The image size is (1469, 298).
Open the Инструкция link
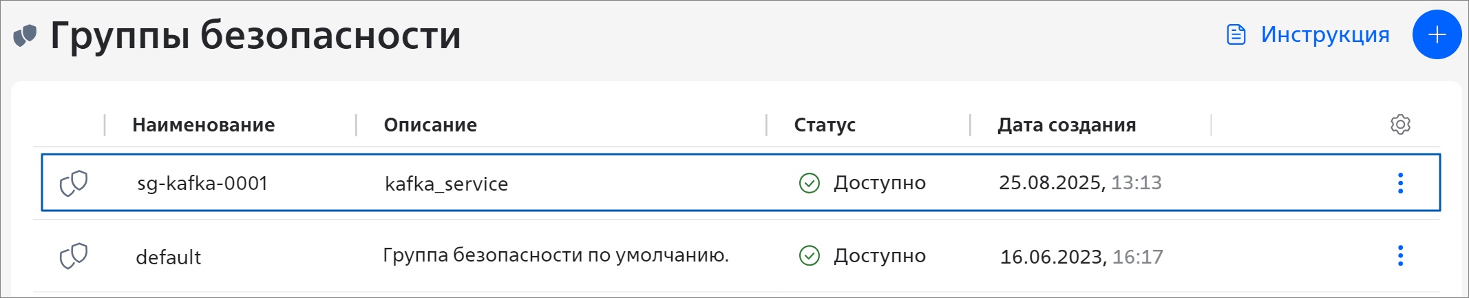pyautogui.click(x=1324, y=34)
